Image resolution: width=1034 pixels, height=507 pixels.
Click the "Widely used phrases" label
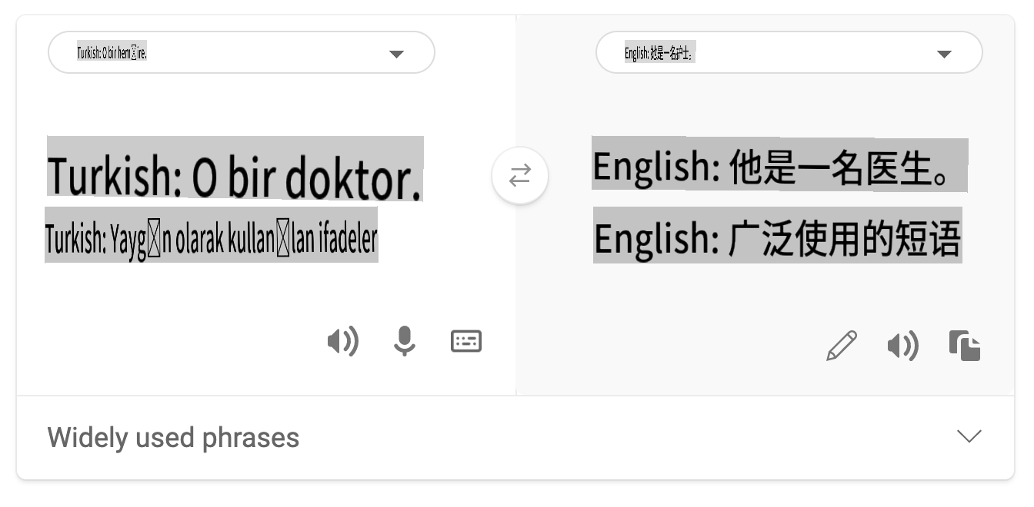(173, 438)
